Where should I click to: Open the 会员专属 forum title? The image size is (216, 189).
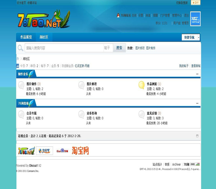(x=32, y=113)
